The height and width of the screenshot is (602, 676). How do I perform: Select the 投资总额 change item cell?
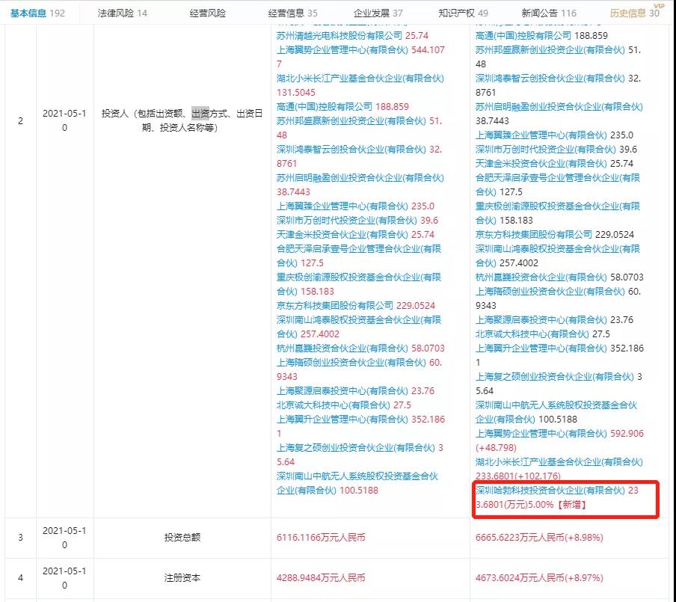tap(182, 538)
